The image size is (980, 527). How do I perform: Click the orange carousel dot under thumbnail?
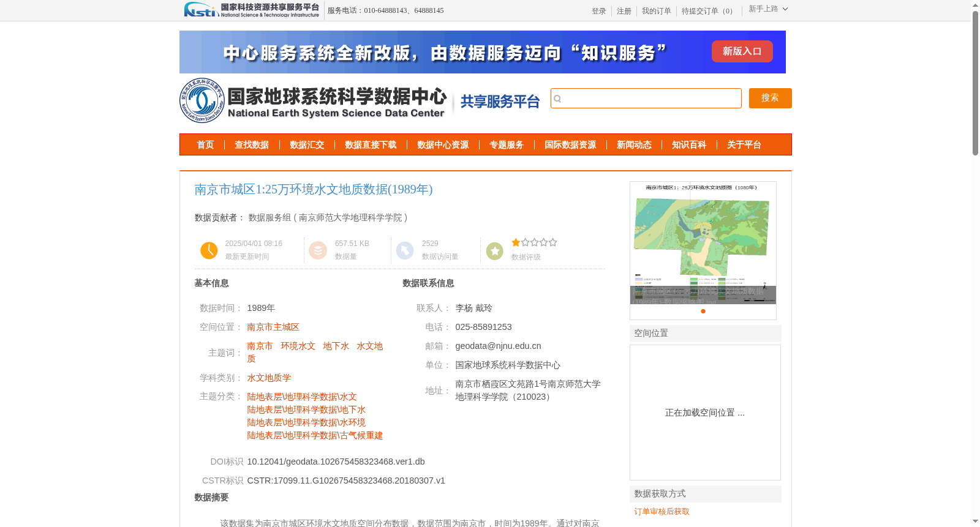pos(703,311)
